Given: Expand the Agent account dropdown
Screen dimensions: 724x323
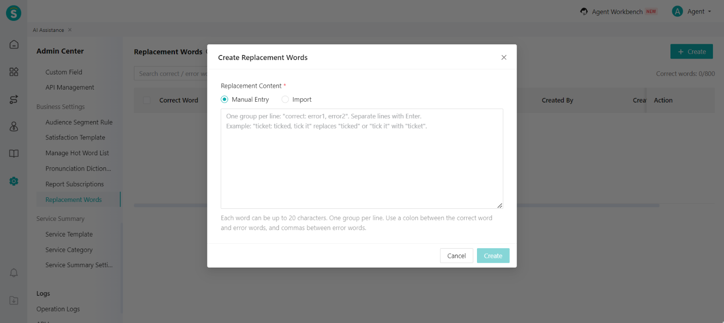Looking at the screenshot, I should tap(709, 12).
